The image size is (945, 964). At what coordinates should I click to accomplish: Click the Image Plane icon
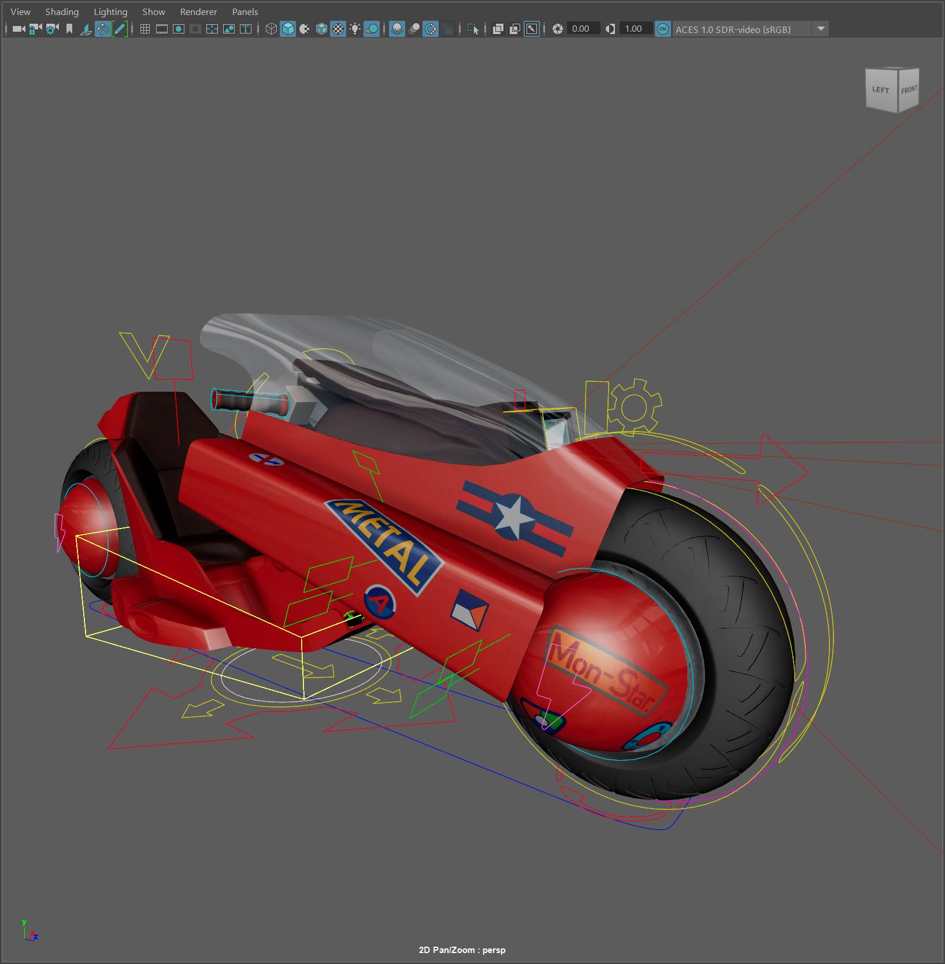coord(86,29)
